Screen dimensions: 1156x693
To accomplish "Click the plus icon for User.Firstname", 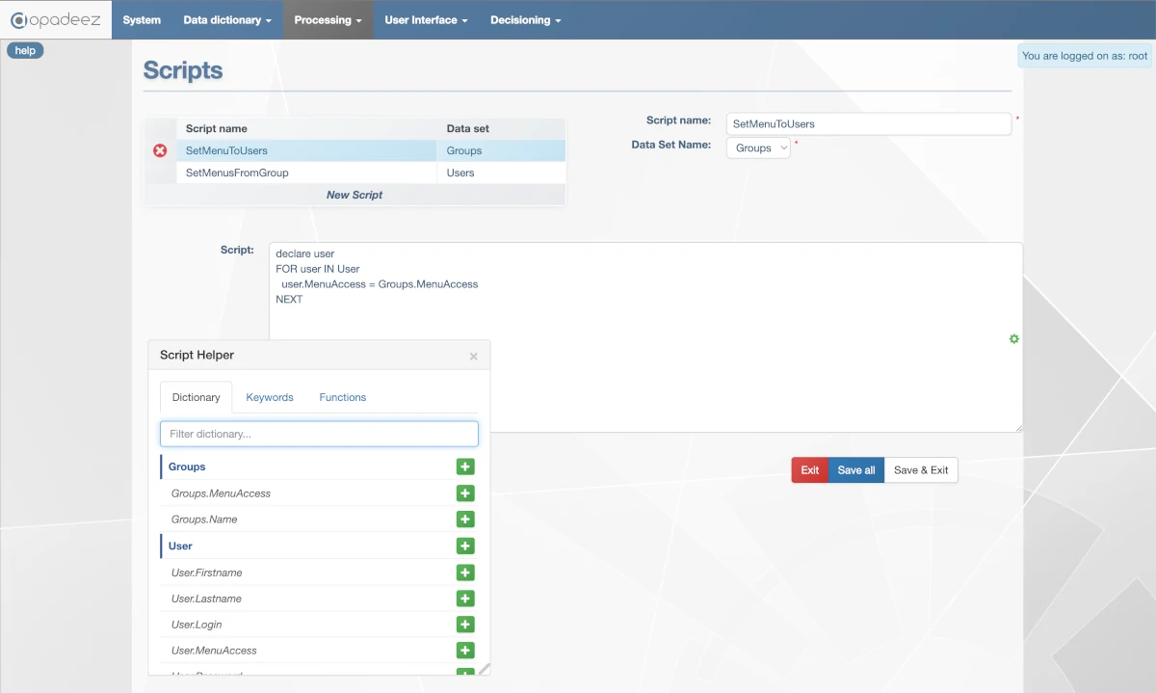I will coord(465,573).
